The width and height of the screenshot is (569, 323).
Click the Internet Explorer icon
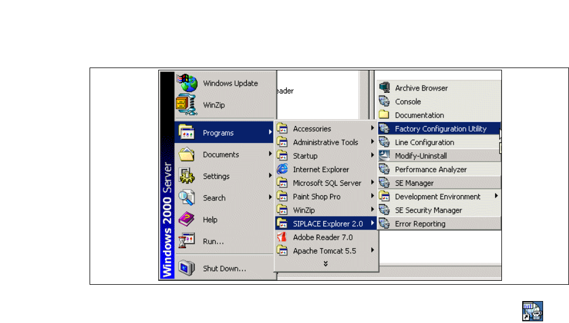click(x=282, y=169)
